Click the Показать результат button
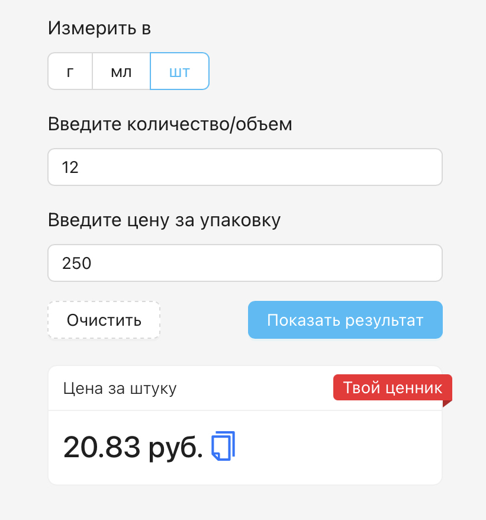Viewport: 486px width, 520px height. point(345,320)
